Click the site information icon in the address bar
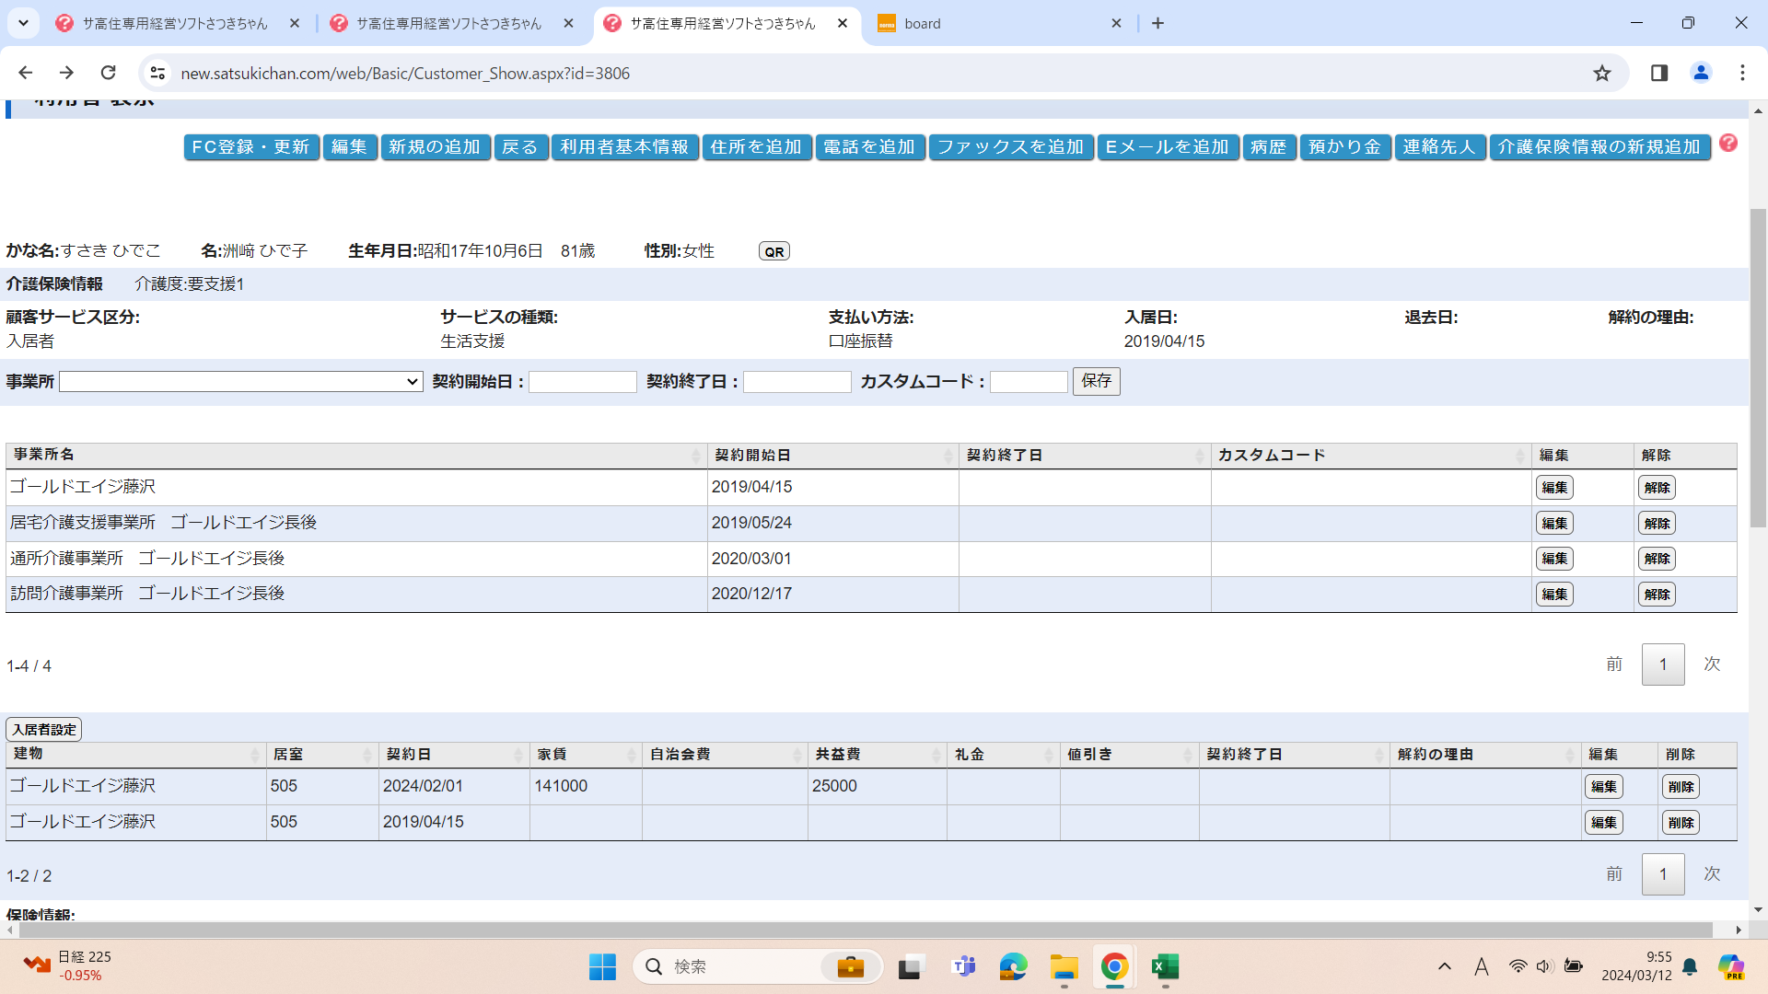The image size is (1768, 994). point(158,73)
